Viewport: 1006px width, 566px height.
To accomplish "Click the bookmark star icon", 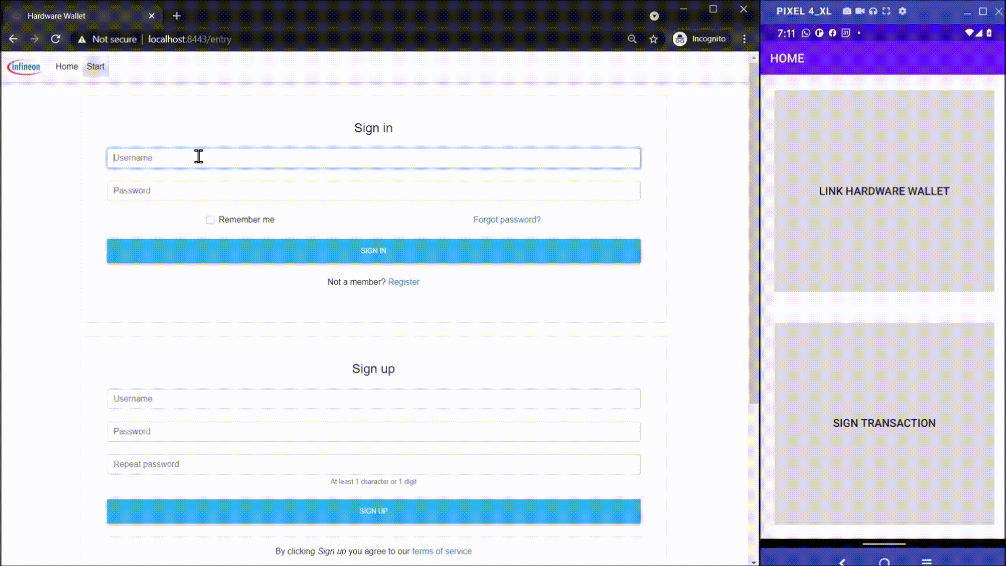I will [653, 39].
